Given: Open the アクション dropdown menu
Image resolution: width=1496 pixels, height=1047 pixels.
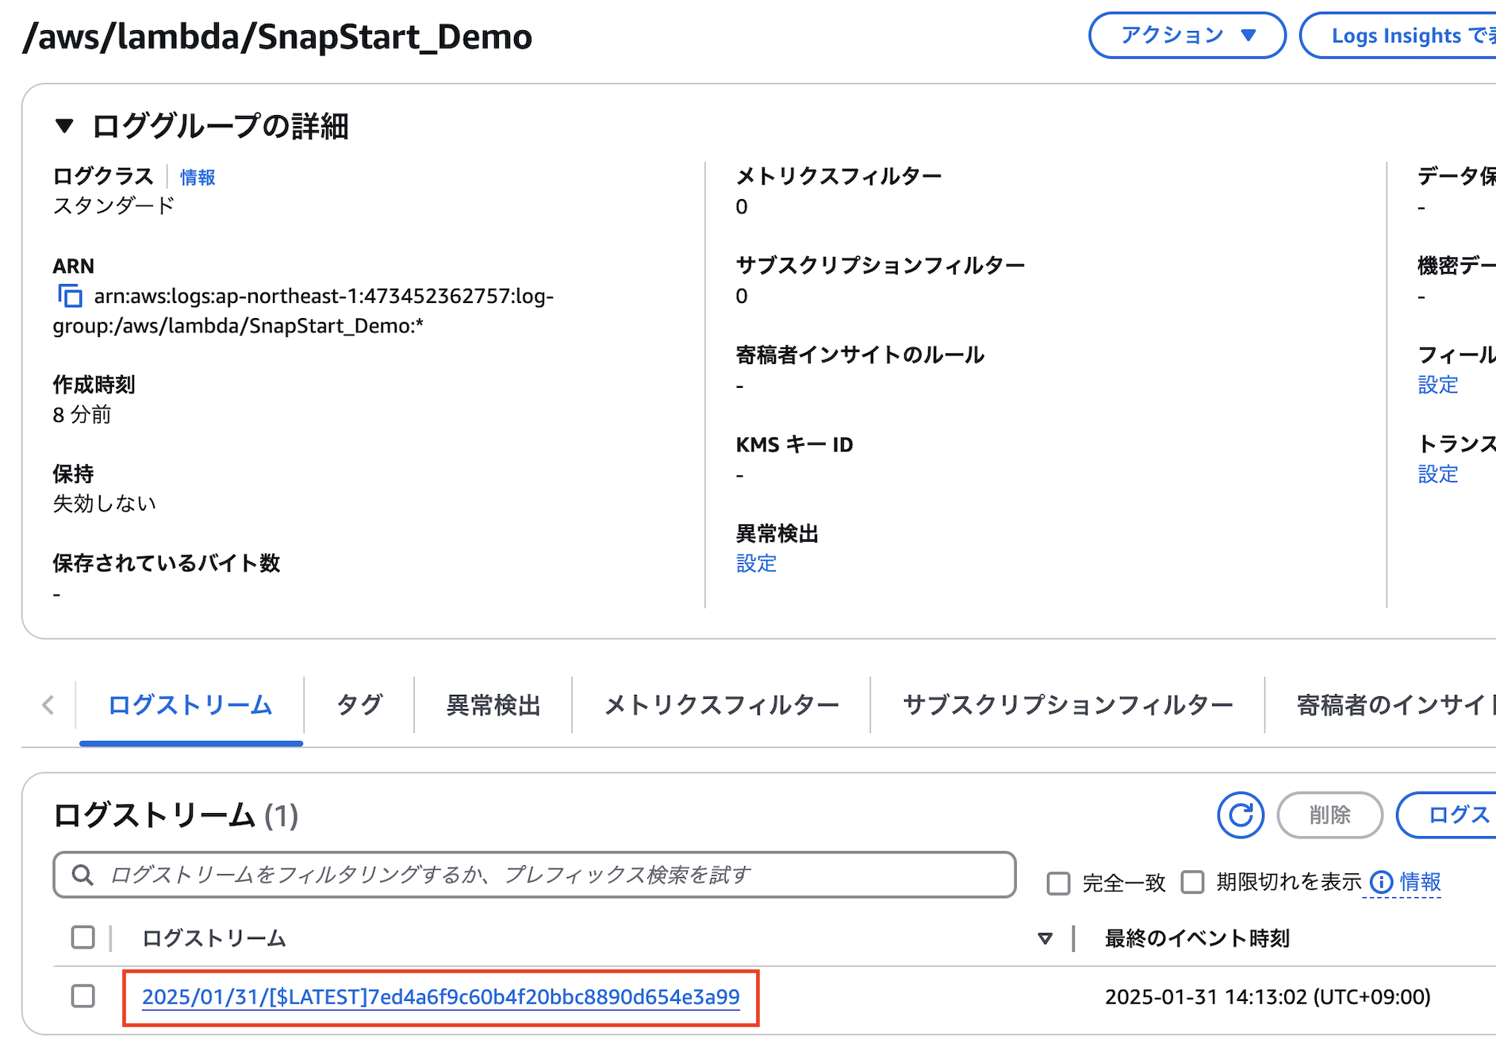Looking at the screenshot, I should (1187, 36).
